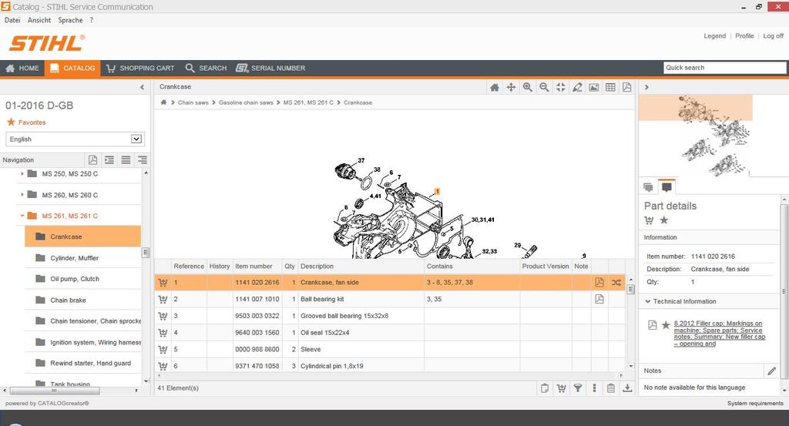Open the Profile link
The image size is (789, 426).
[744, 35]
